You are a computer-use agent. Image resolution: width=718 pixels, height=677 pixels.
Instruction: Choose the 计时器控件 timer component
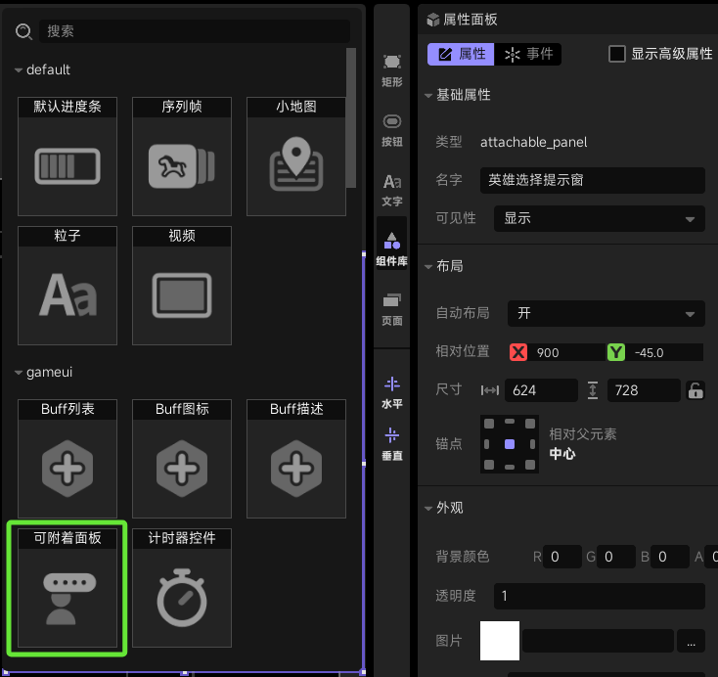pos(182,588)
